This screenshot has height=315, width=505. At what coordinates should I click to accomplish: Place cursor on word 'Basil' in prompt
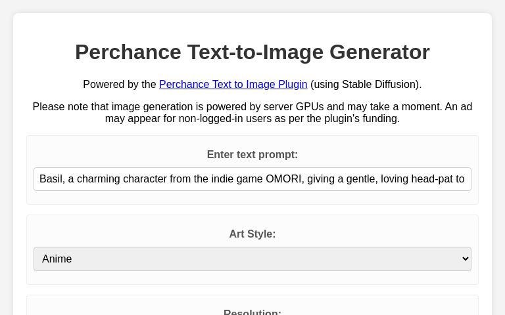[x=51, y=179]
